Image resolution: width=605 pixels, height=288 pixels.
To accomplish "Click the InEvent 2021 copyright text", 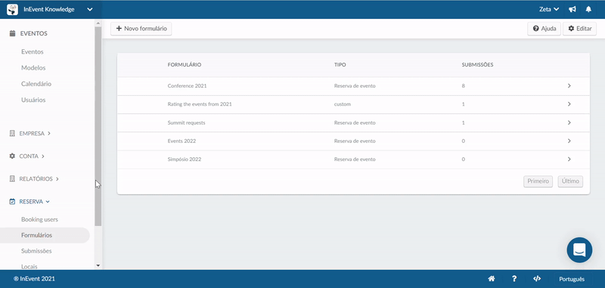I will pos(34,279).
